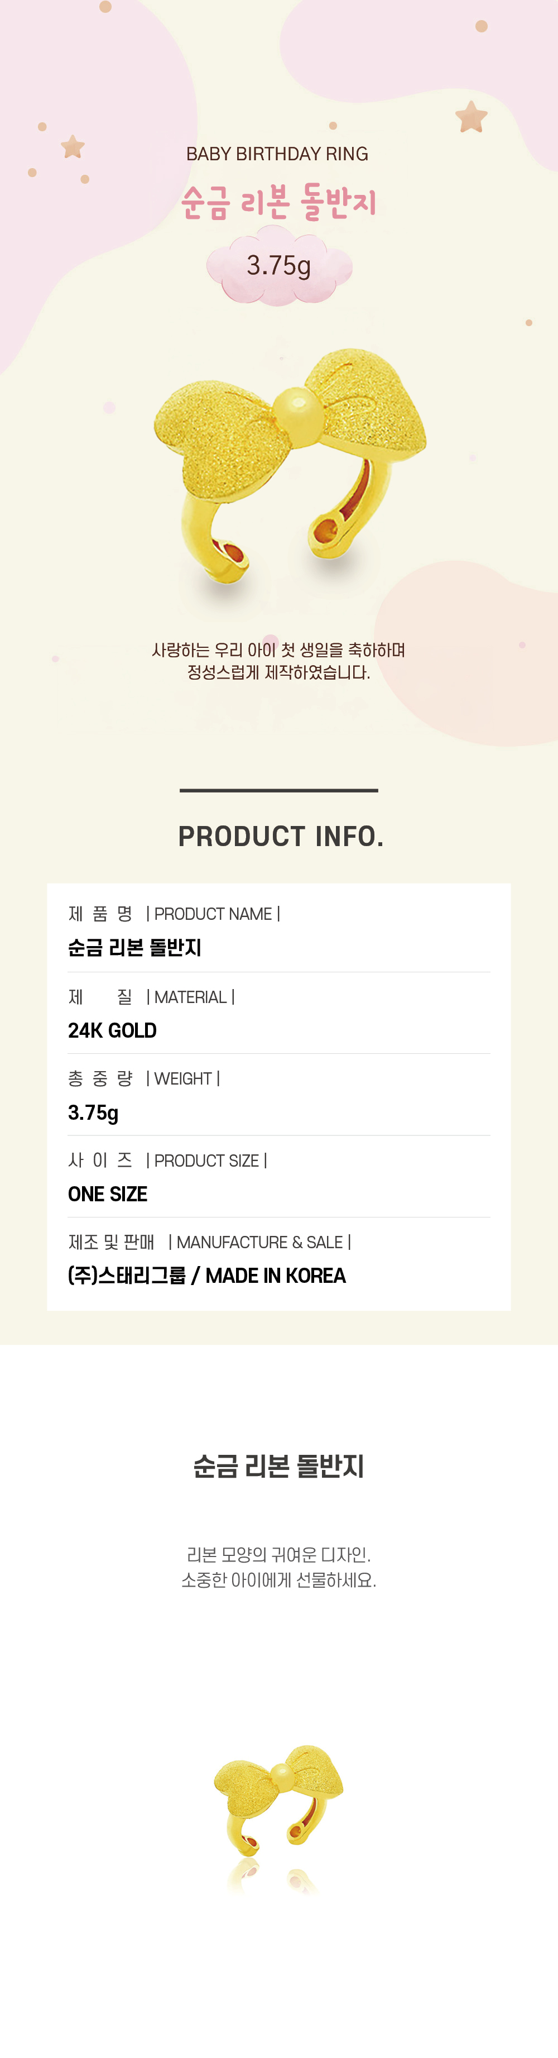558x2058 pixels.
Task: Click the PRODUCT NAME label
Action: pyautogui.click(x=213, y=914)
